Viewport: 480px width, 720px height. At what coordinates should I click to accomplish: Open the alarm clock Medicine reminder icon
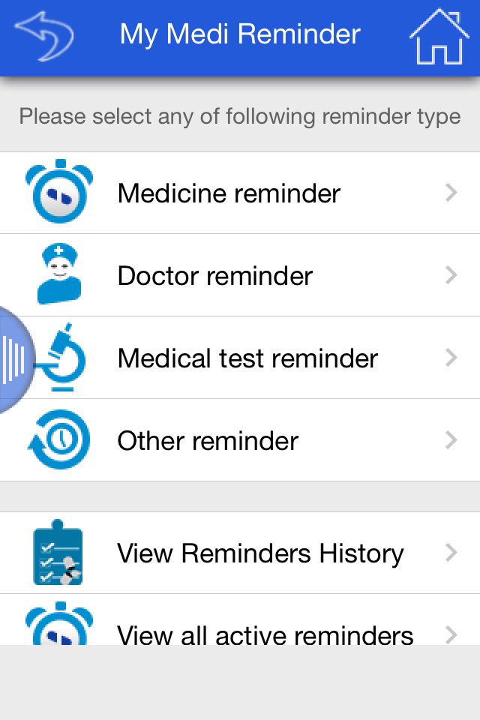click(58, 193)
